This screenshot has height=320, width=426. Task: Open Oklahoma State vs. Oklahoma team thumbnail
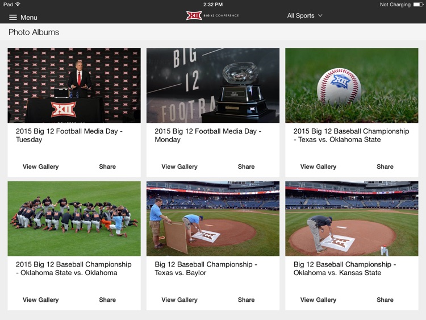[74, 219]
